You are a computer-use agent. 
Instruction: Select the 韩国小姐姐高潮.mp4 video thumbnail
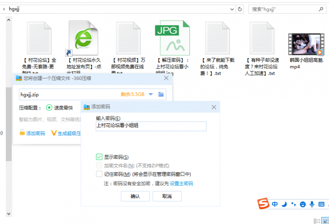[306, 44]
